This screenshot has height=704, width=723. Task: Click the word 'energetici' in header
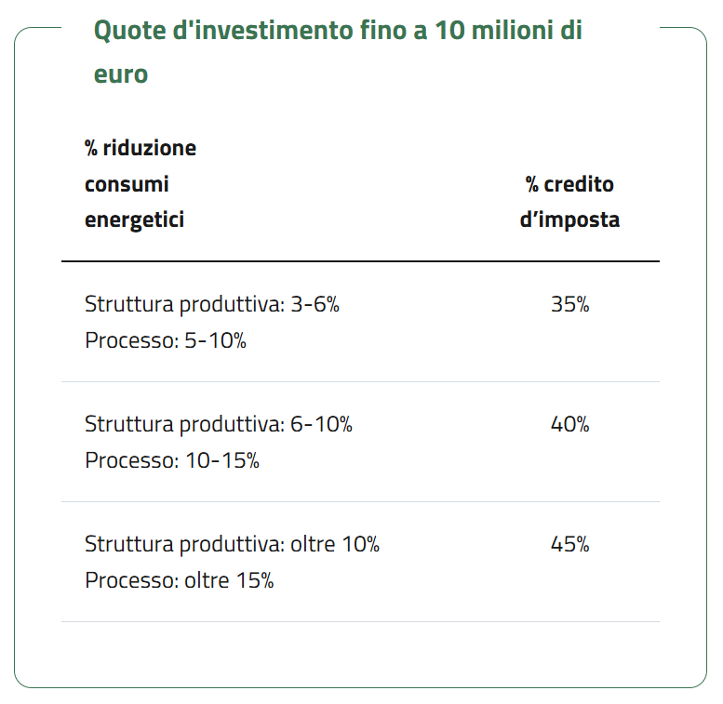[135, 219]
